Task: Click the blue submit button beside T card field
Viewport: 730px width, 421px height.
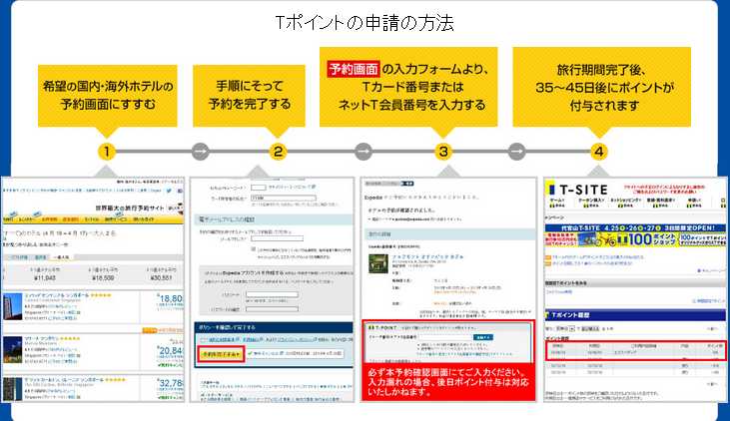Action: (x=483, y=337)
